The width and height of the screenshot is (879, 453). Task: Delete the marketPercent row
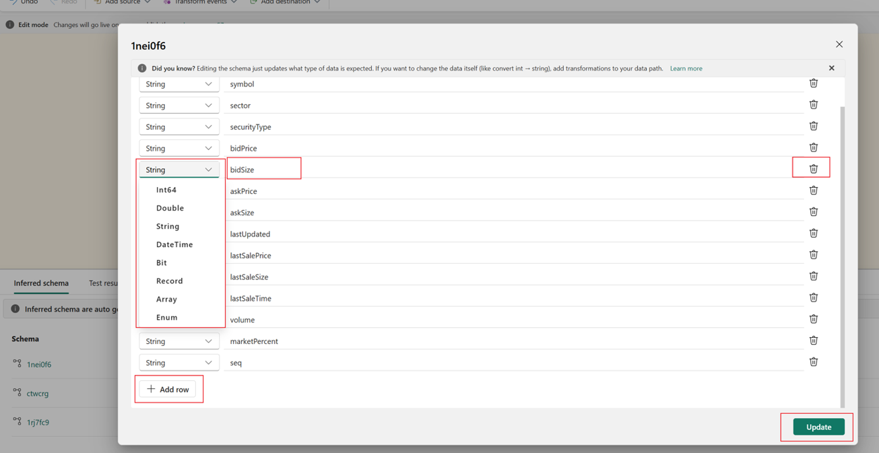click(x=814, y=341)
